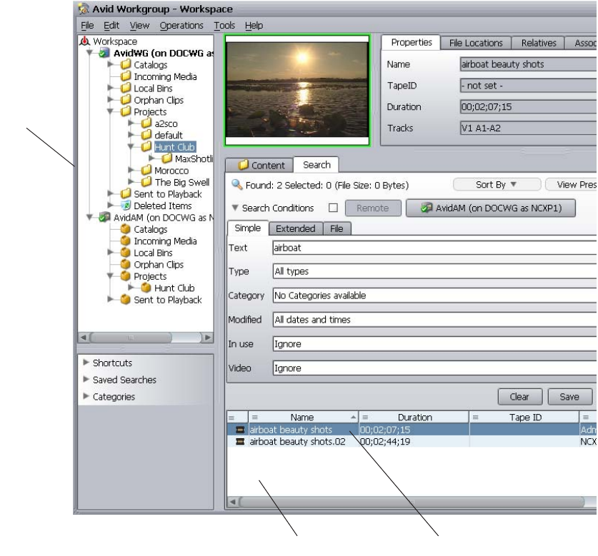Click the Text search field containing airboat

pos(435,248)
